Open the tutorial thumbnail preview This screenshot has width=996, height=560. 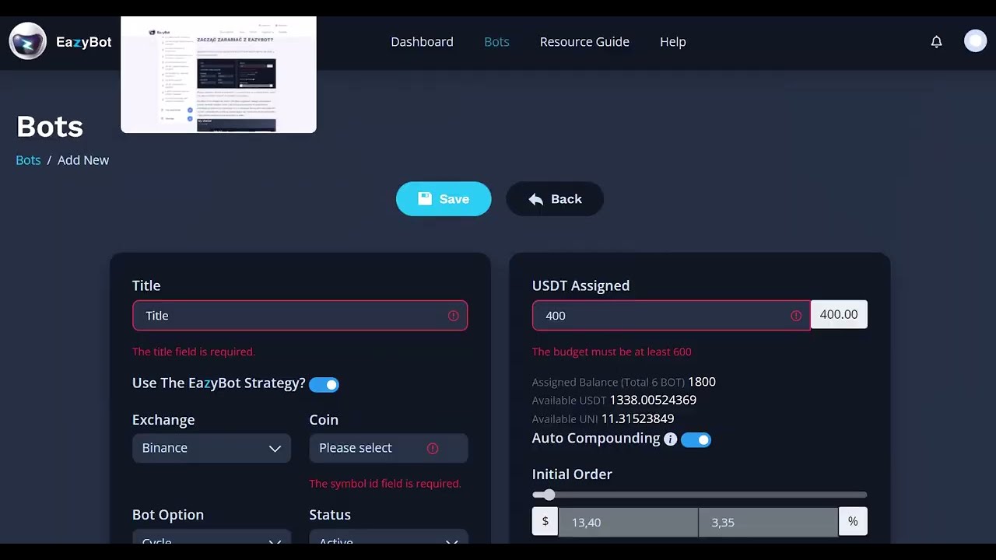[x=219, y=75]
